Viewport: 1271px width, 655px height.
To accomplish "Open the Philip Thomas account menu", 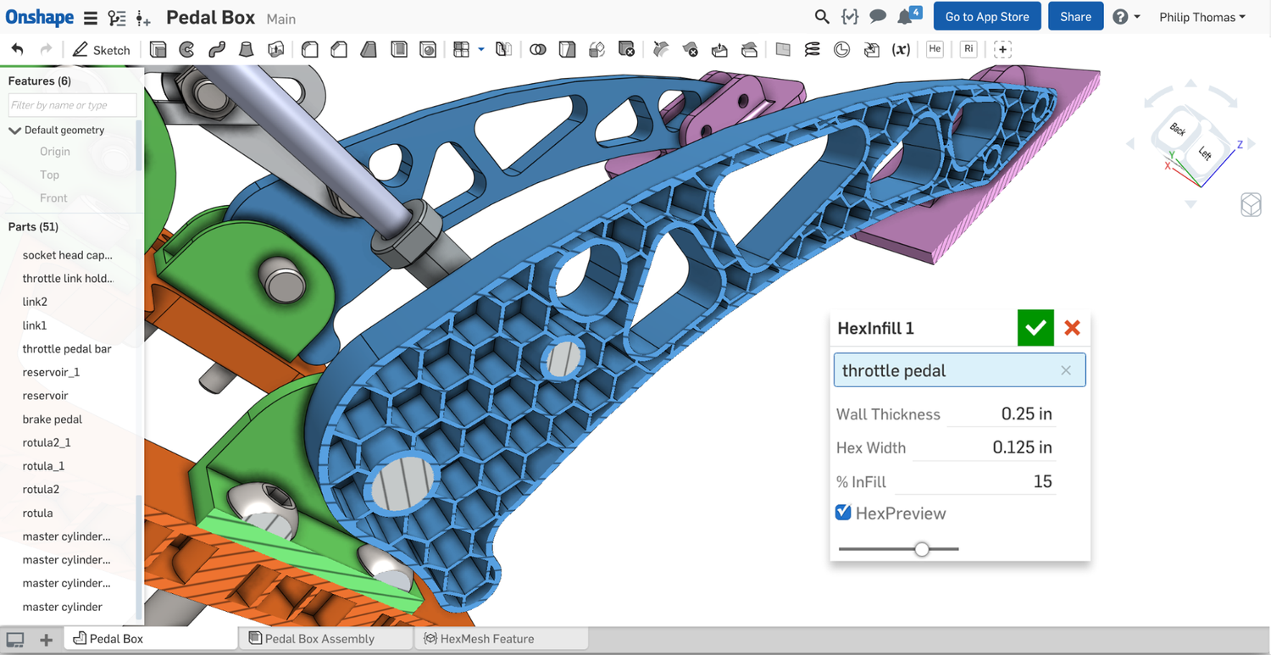I will click(x=1202, y=16).
